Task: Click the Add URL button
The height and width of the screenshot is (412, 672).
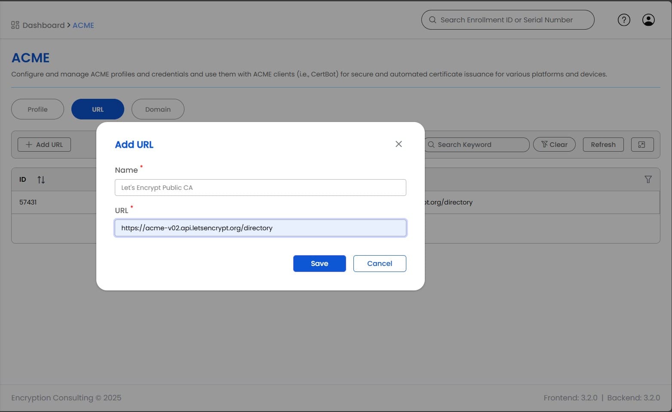Action: point(44,145)
